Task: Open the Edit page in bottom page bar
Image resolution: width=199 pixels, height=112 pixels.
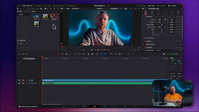Action: (95, 106)
